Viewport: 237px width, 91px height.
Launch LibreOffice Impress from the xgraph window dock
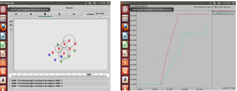[x=125, y=54]
